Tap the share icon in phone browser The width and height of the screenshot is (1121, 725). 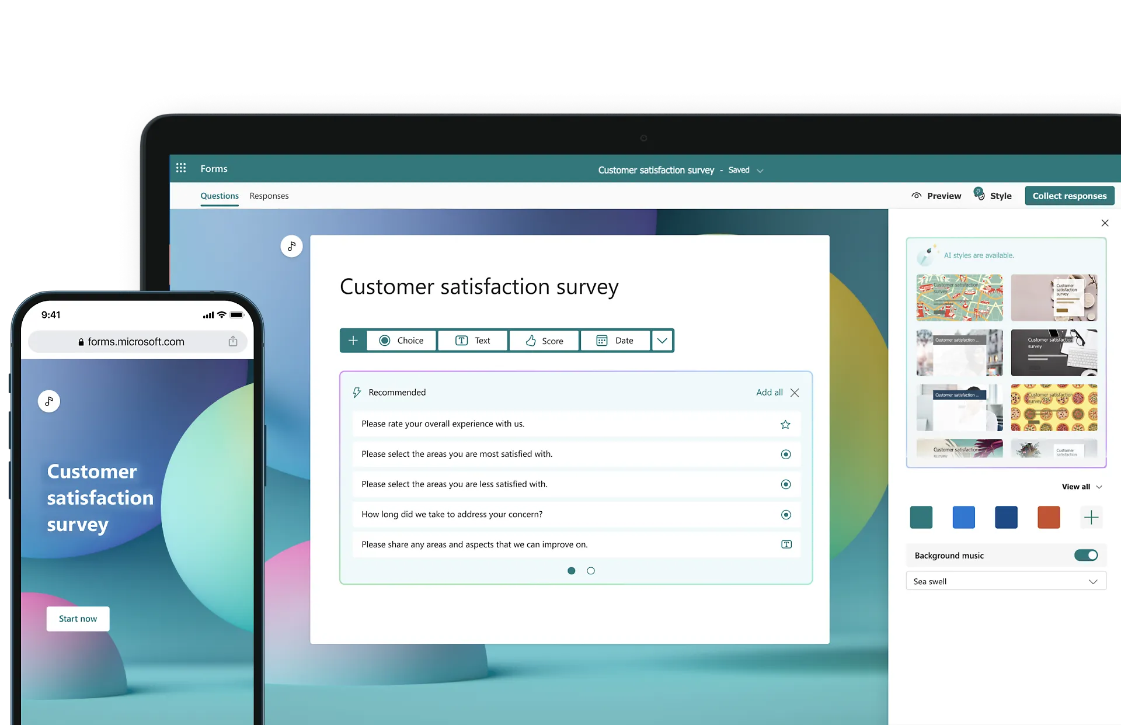233,342
